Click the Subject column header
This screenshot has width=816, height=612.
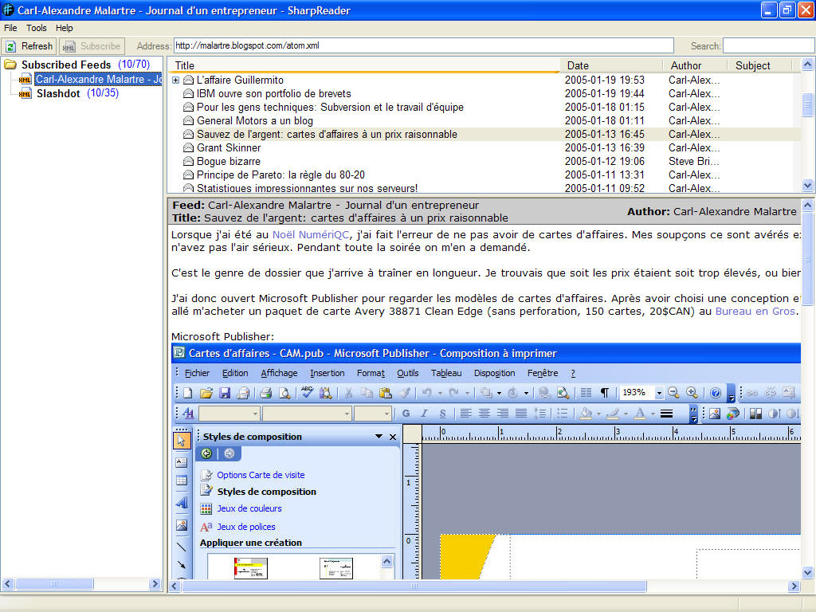tap(759, 65)
